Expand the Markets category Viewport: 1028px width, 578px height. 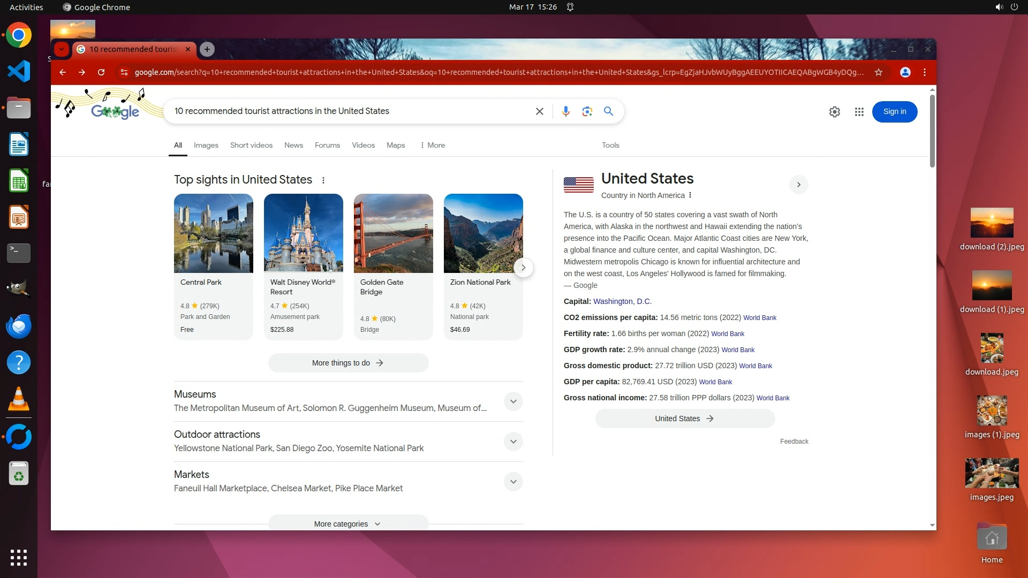513,482
